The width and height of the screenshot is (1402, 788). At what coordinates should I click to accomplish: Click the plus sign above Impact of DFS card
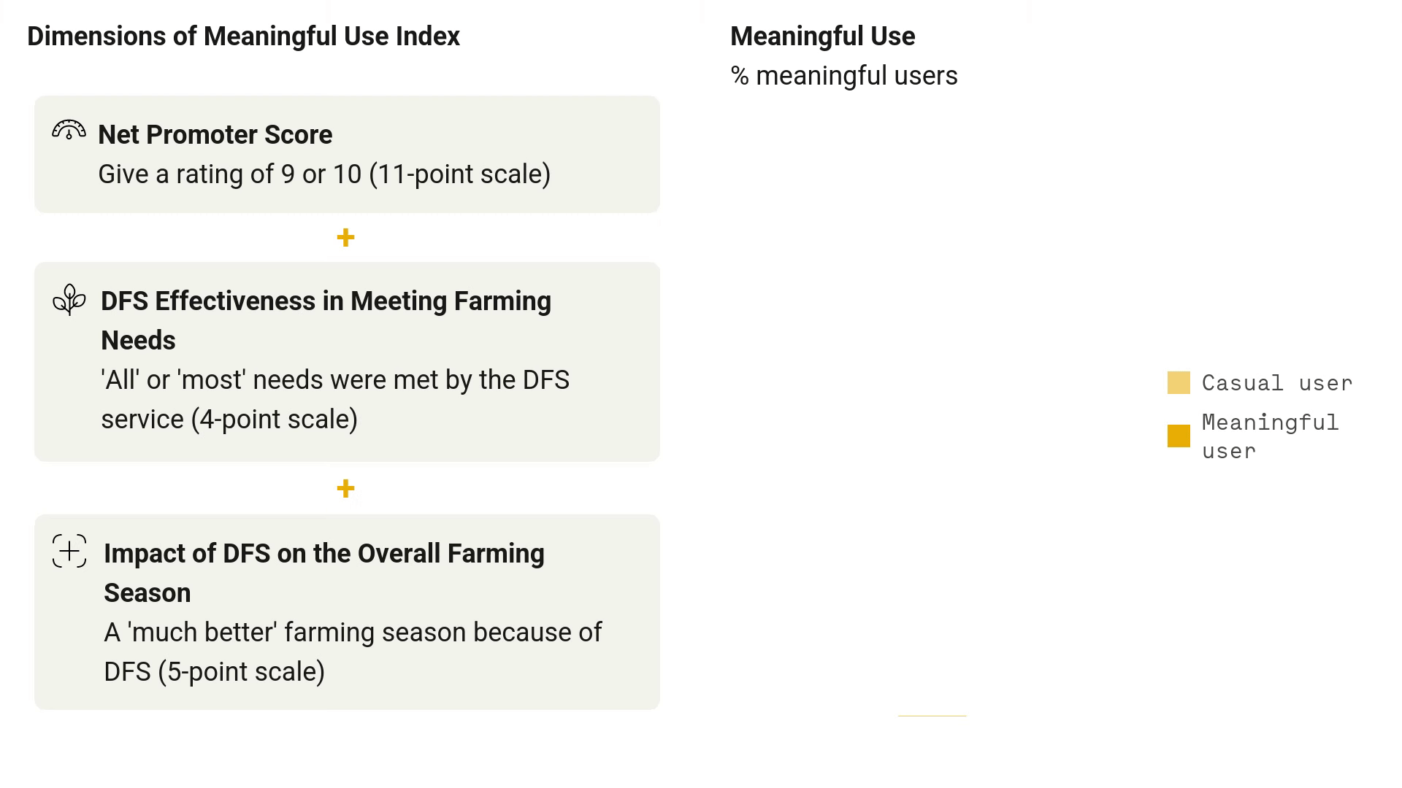[345, 488]
